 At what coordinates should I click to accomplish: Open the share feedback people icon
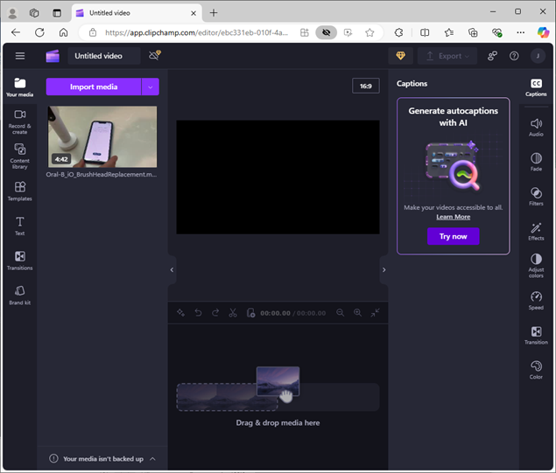pyautogui.click(x=492, y=56)
